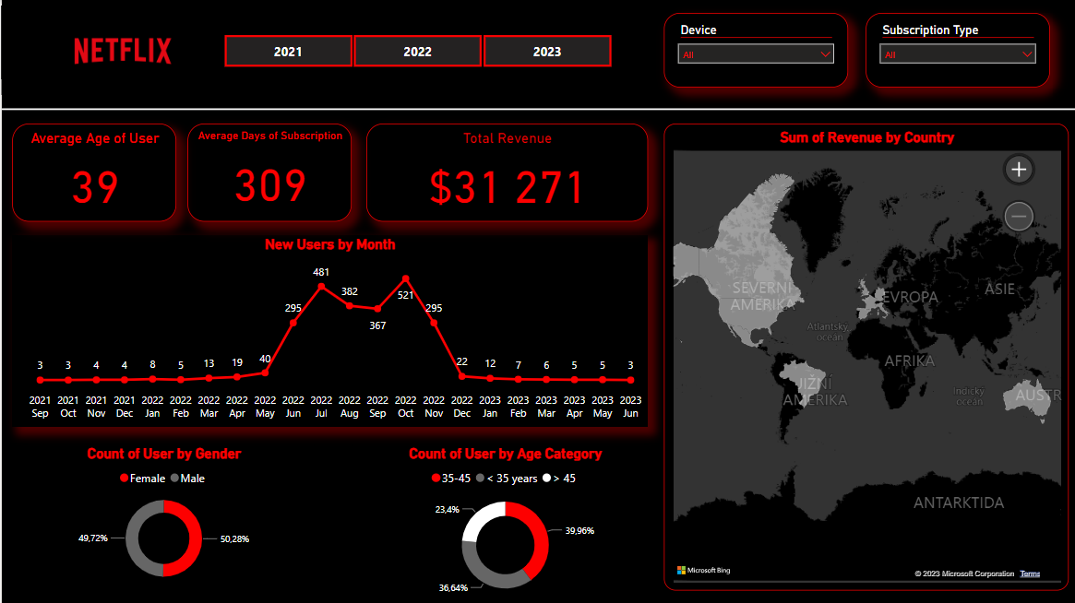The image size is (1075, 603).
Task: Filter dashboard by year 2023
Action: tap(547, 52)
